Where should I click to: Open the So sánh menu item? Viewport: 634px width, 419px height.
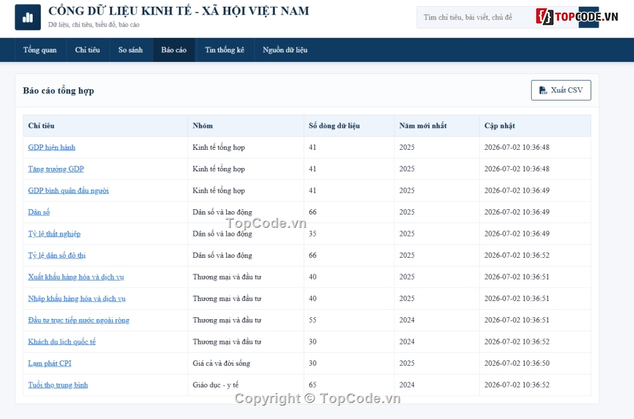[131, 50]
